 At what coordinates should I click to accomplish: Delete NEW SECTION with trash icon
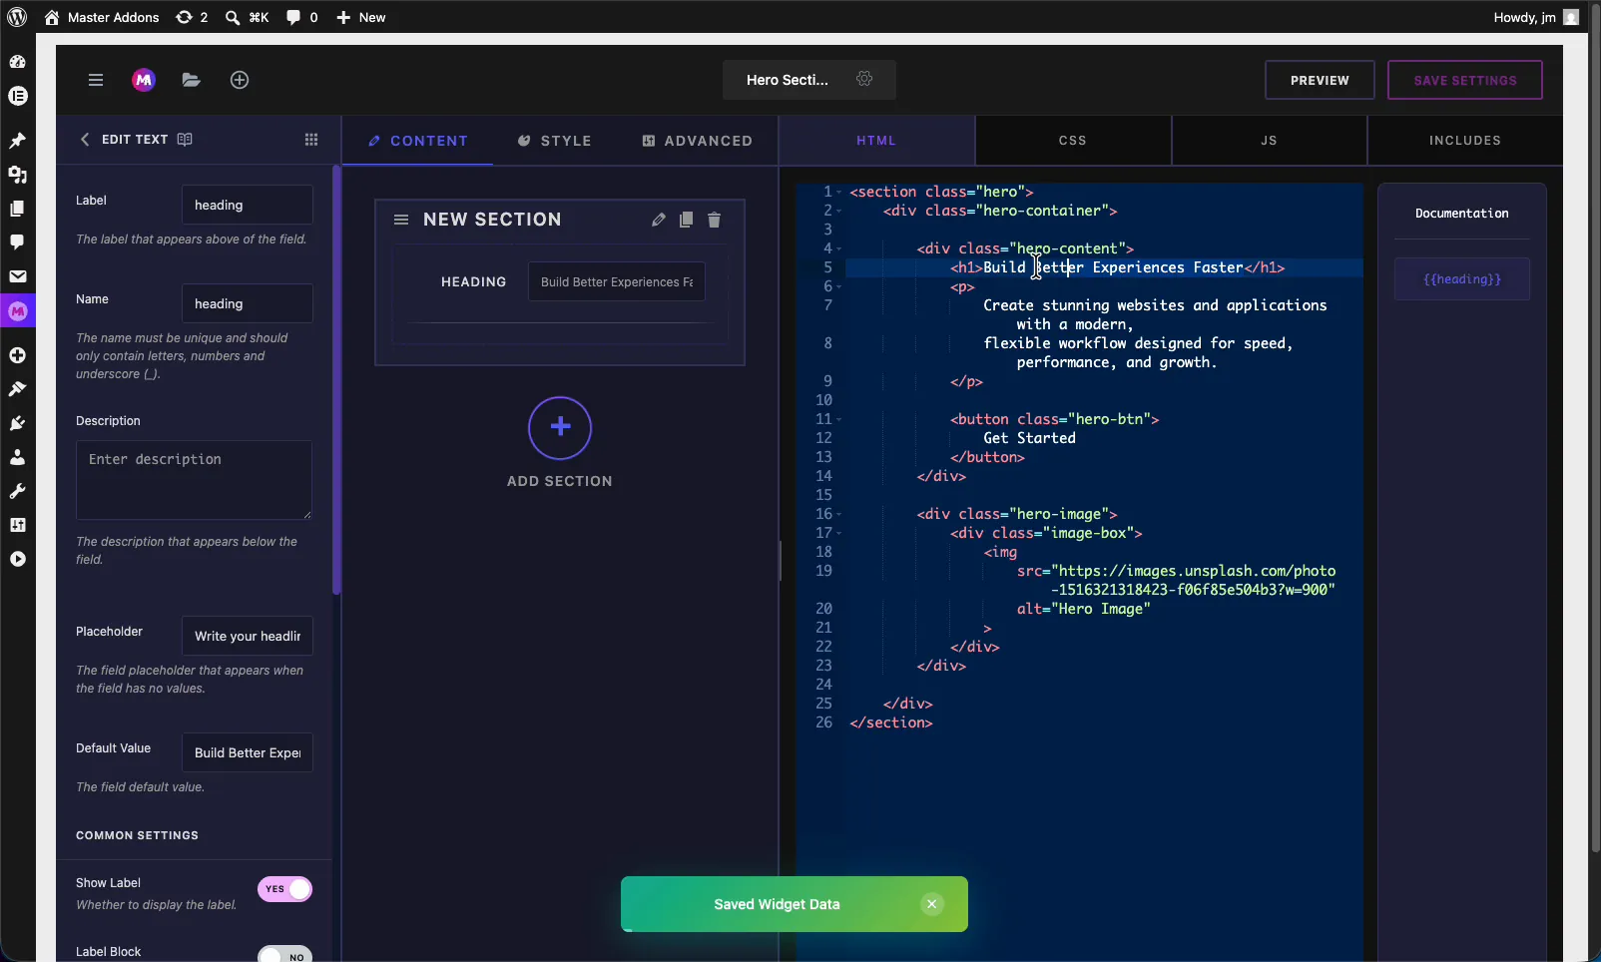coord(714,220)
